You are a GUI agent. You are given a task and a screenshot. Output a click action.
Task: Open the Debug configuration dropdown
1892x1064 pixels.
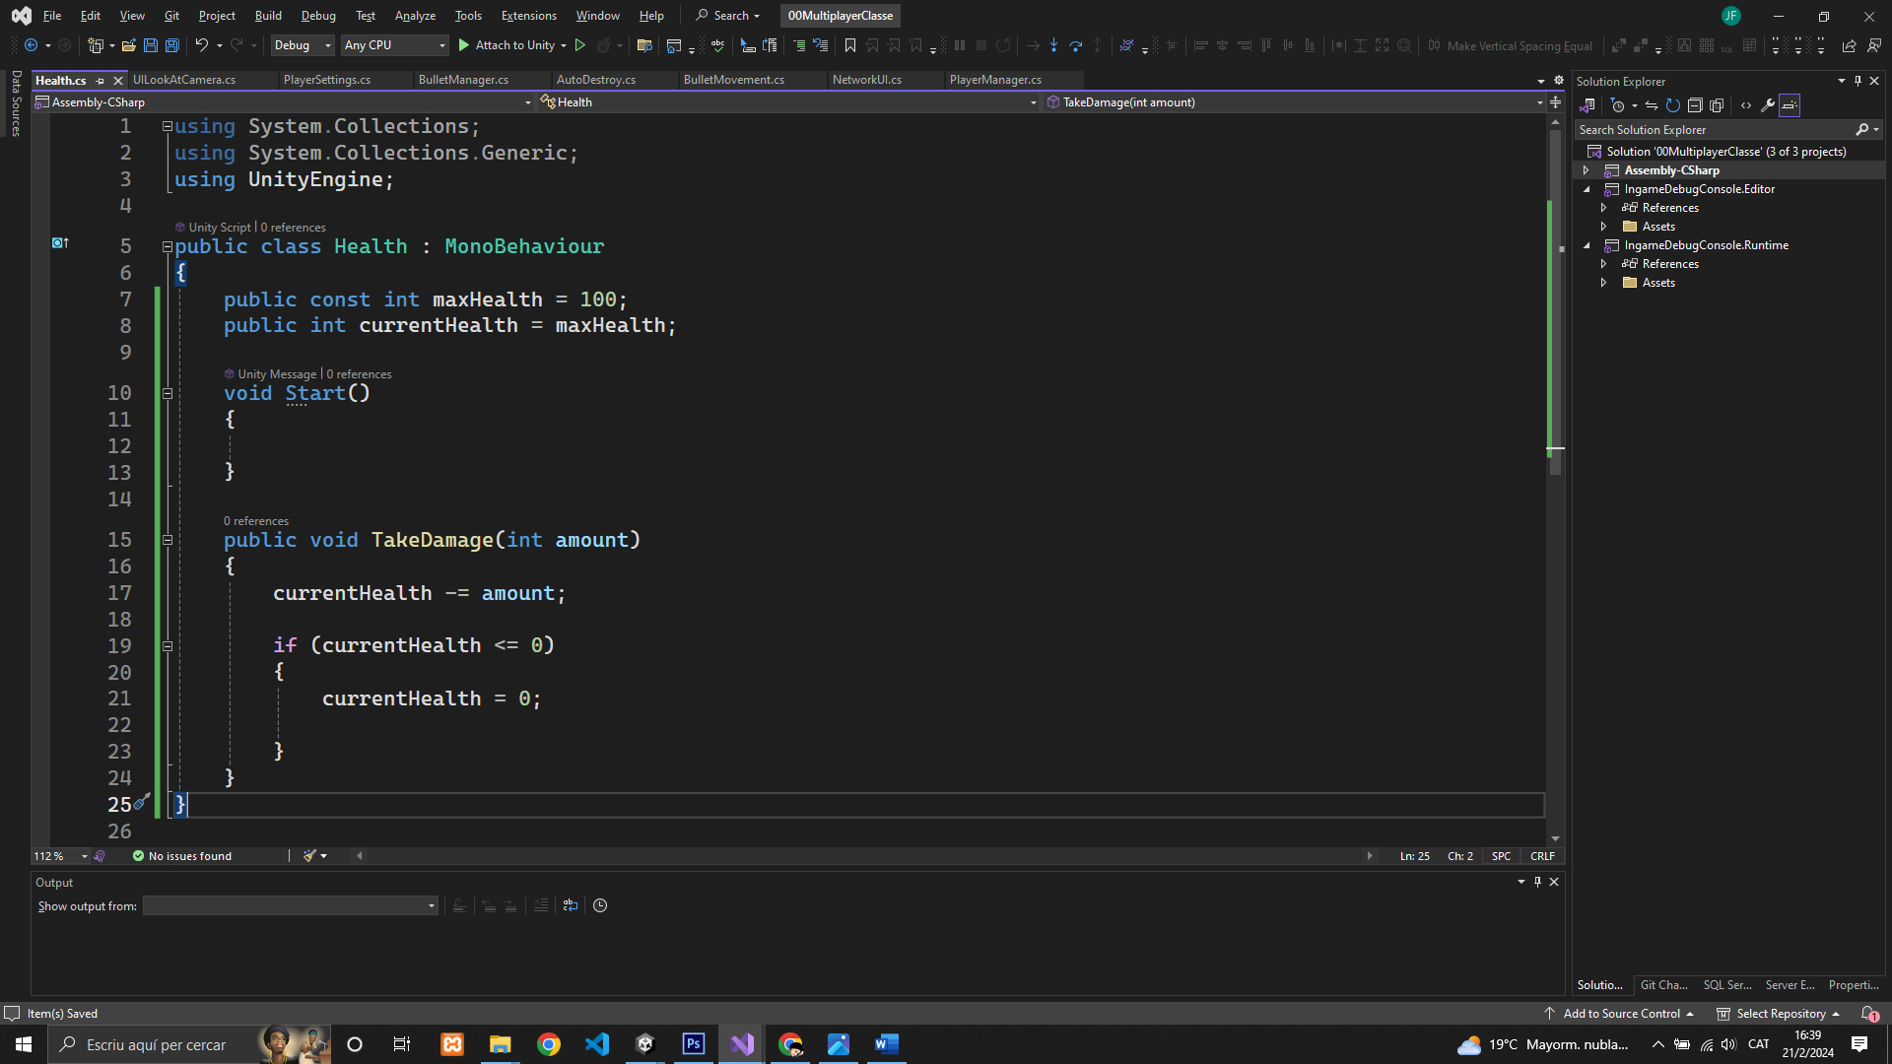coord(303,45)
